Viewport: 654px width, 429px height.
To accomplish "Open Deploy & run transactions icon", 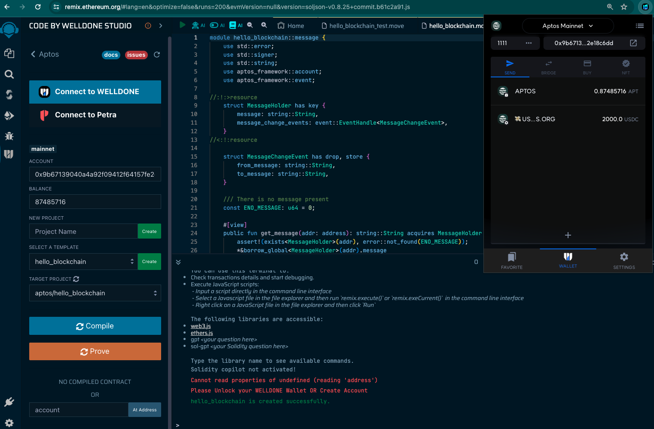I will pos(9,115).
